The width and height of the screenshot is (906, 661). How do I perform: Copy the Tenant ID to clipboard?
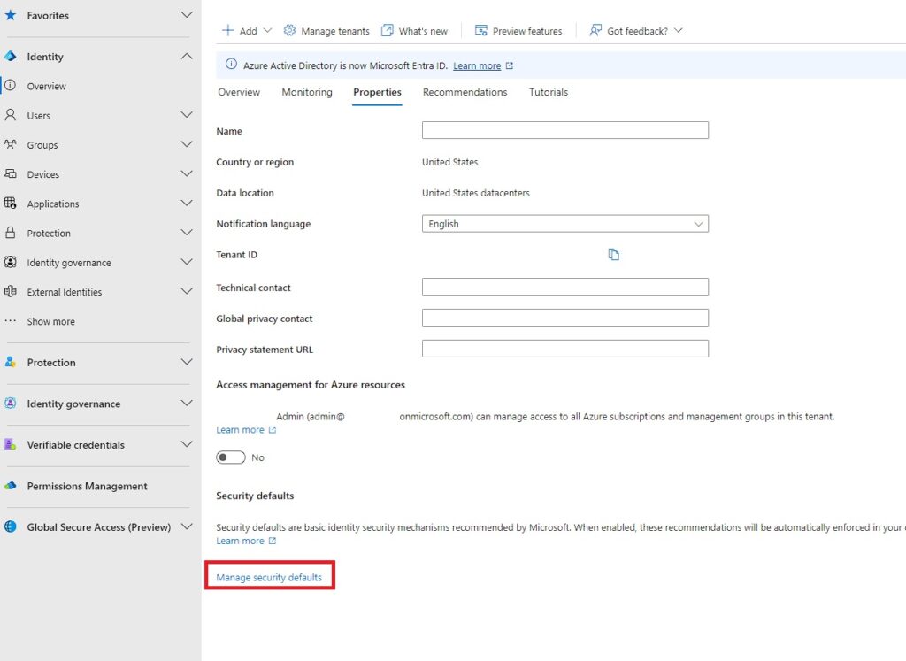pos(614,255)
